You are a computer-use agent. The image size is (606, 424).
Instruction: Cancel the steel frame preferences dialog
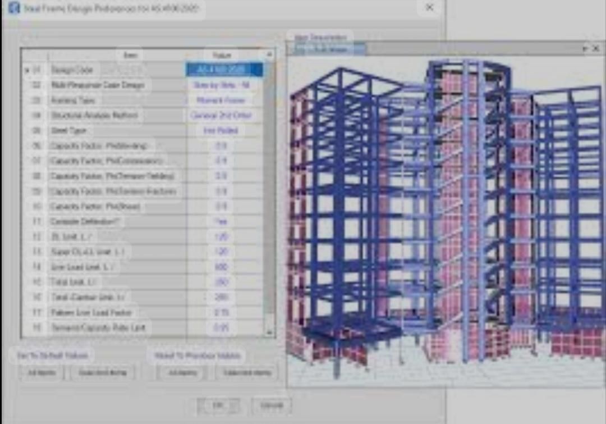tap(272, 405)
